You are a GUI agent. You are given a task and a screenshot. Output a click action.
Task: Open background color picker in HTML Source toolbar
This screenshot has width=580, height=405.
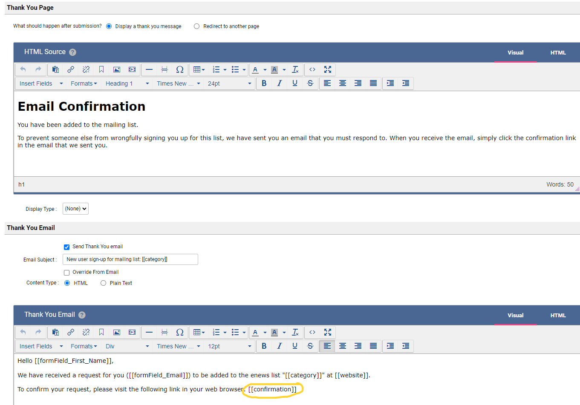coord(284,69)
